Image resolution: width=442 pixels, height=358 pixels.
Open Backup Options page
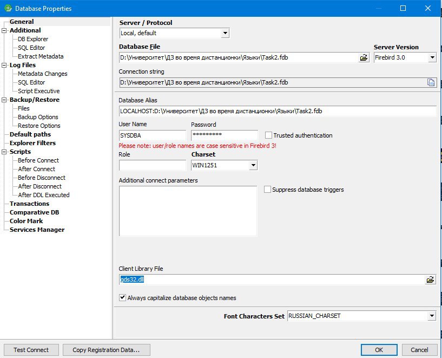pos(38,117)
